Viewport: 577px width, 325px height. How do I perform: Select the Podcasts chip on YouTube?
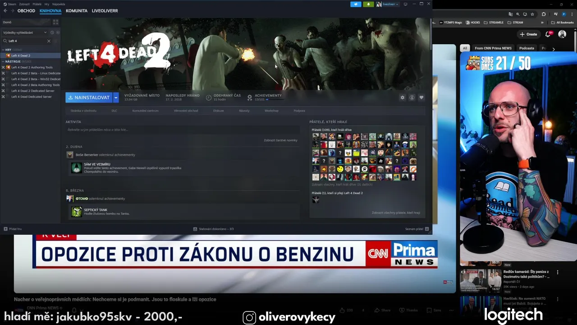(x=527, y=48)
